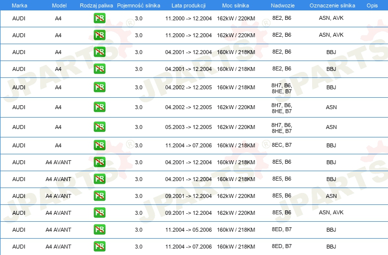Click '04.2002 -> 12.2005' in 160kW BBJ row
Screen dimensions: 388x255
(x=189, y=87)
